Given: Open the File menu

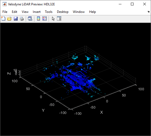Looking at the screenshot, I should click(5, 12).
